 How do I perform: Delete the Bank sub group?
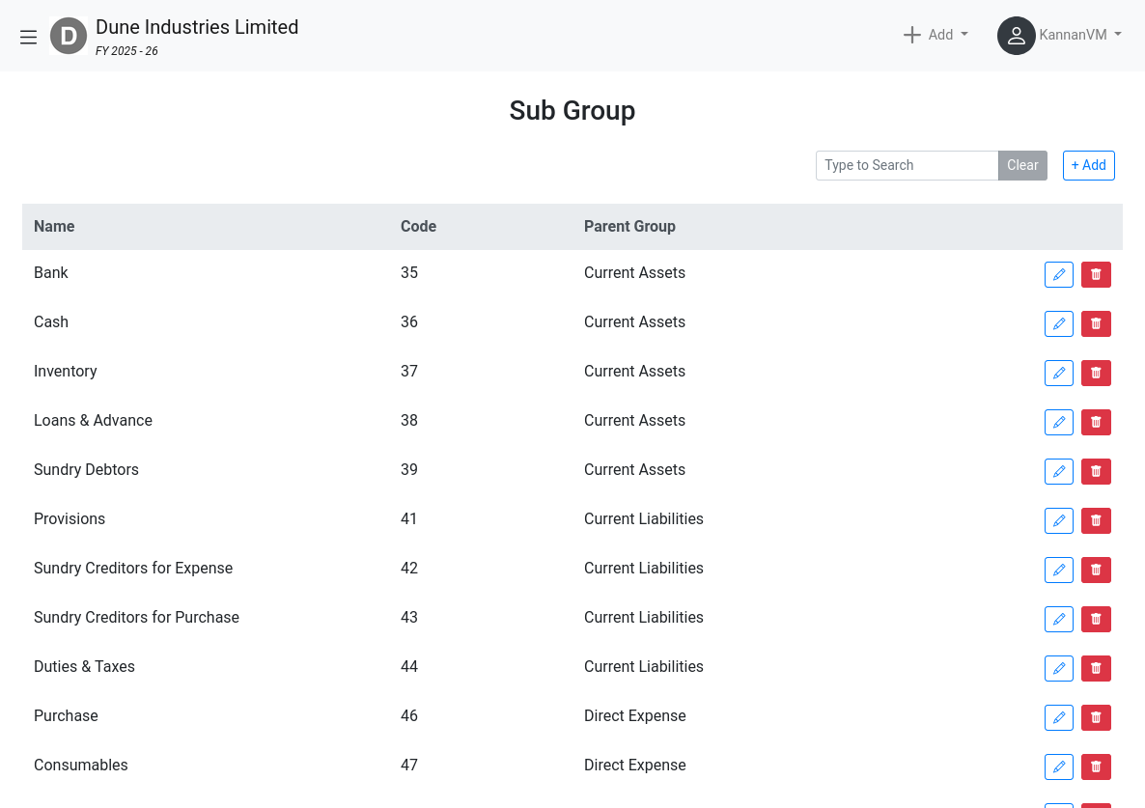click(x=1096, y=274)
